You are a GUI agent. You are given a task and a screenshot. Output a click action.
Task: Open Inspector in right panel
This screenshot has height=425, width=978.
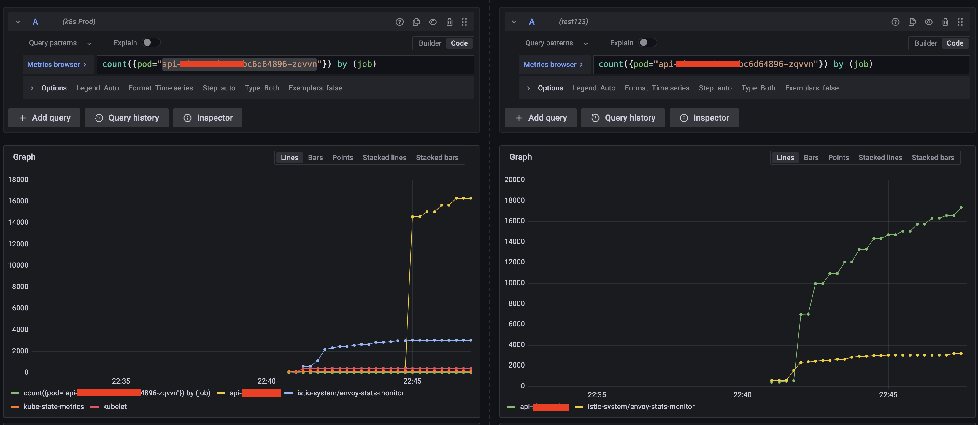point(704,118)
